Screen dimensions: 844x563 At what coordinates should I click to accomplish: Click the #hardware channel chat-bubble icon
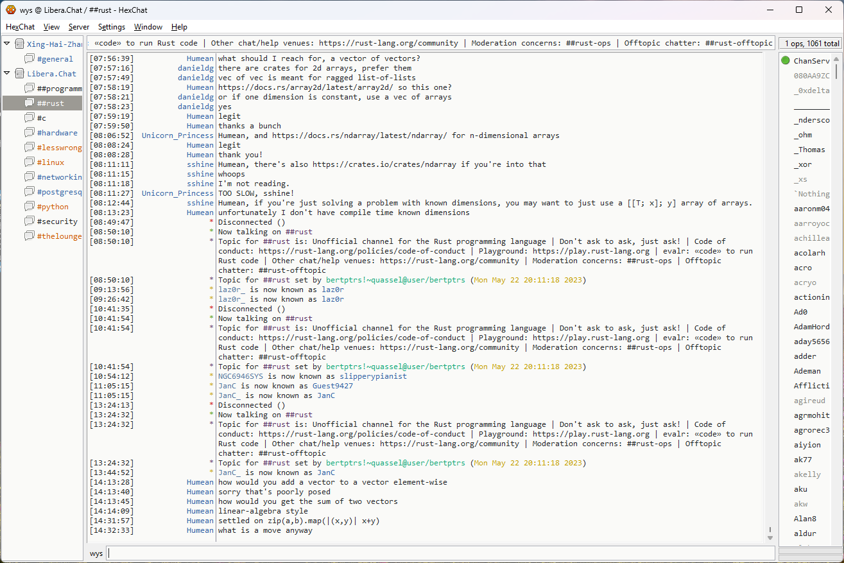[x=30, y=133]
